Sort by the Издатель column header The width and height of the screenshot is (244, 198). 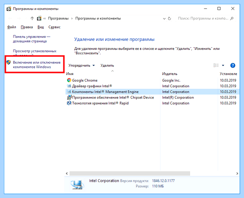[170, 74]
